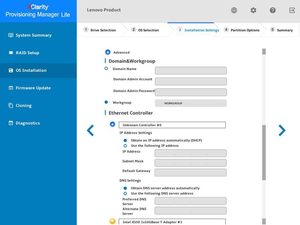Screen dimensions: 300x225
Task: Select Use the following IP address
Action: [125, 146]
